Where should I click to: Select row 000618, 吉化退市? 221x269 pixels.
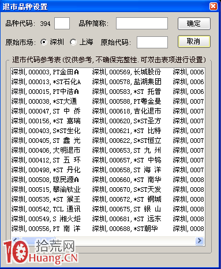(x=126, y=111)
